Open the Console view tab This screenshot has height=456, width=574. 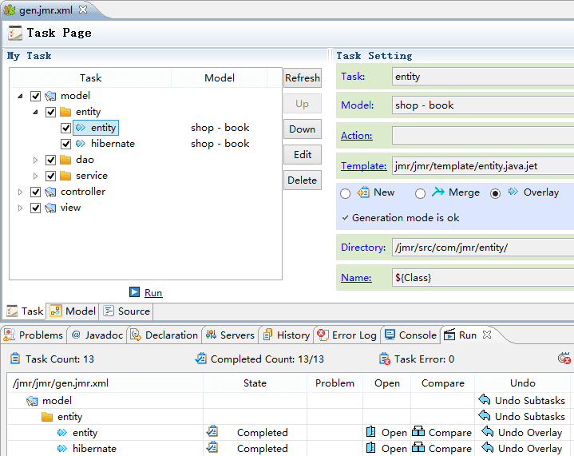pyautogui.click(x=410, y=335)
